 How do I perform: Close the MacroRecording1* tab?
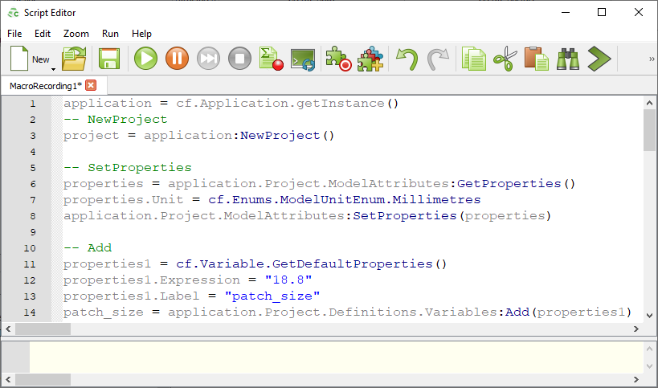tap(91, 86)
